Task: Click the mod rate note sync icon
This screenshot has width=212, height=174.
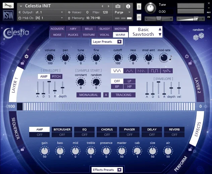Action: [171, 58]
